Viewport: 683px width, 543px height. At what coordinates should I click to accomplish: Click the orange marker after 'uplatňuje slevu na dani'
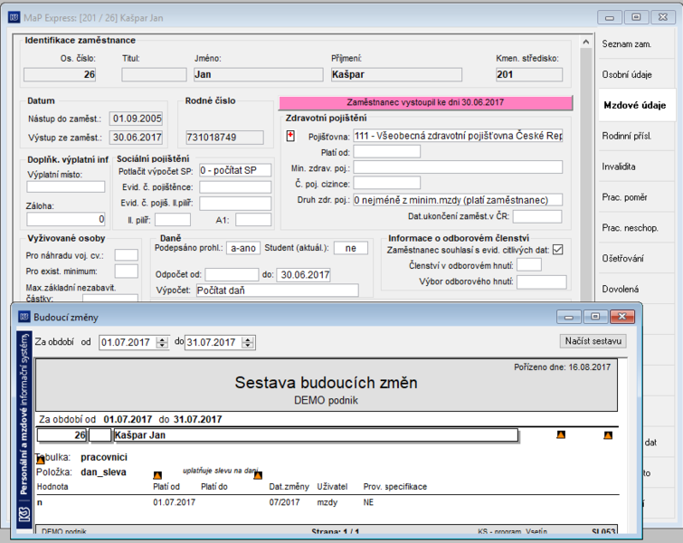click(258, 475)
